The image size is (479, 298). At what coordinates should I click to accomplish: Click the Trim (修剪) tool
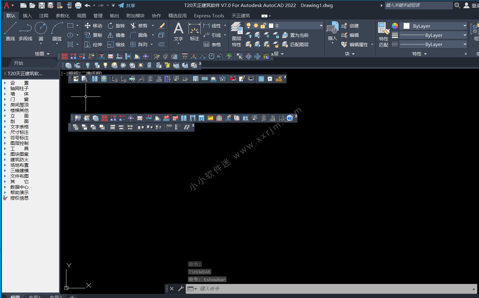[x=139, y=26]
